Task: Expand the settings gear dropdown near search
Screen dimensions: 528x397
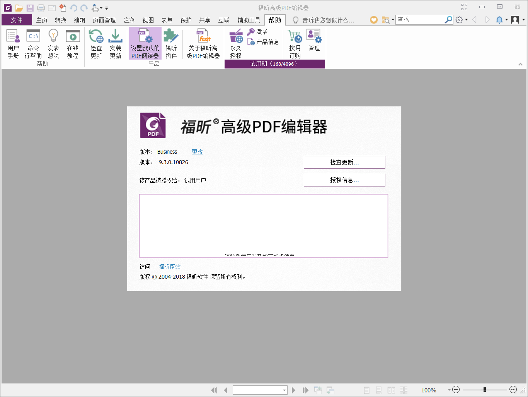Action: click(x=466, y=20)
